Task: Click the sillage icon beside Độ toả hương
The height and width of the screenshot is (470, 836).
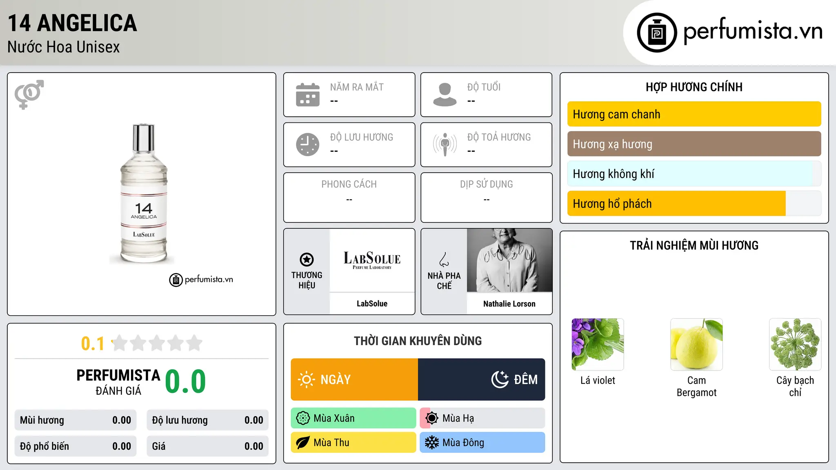Action: pos(445,144)
